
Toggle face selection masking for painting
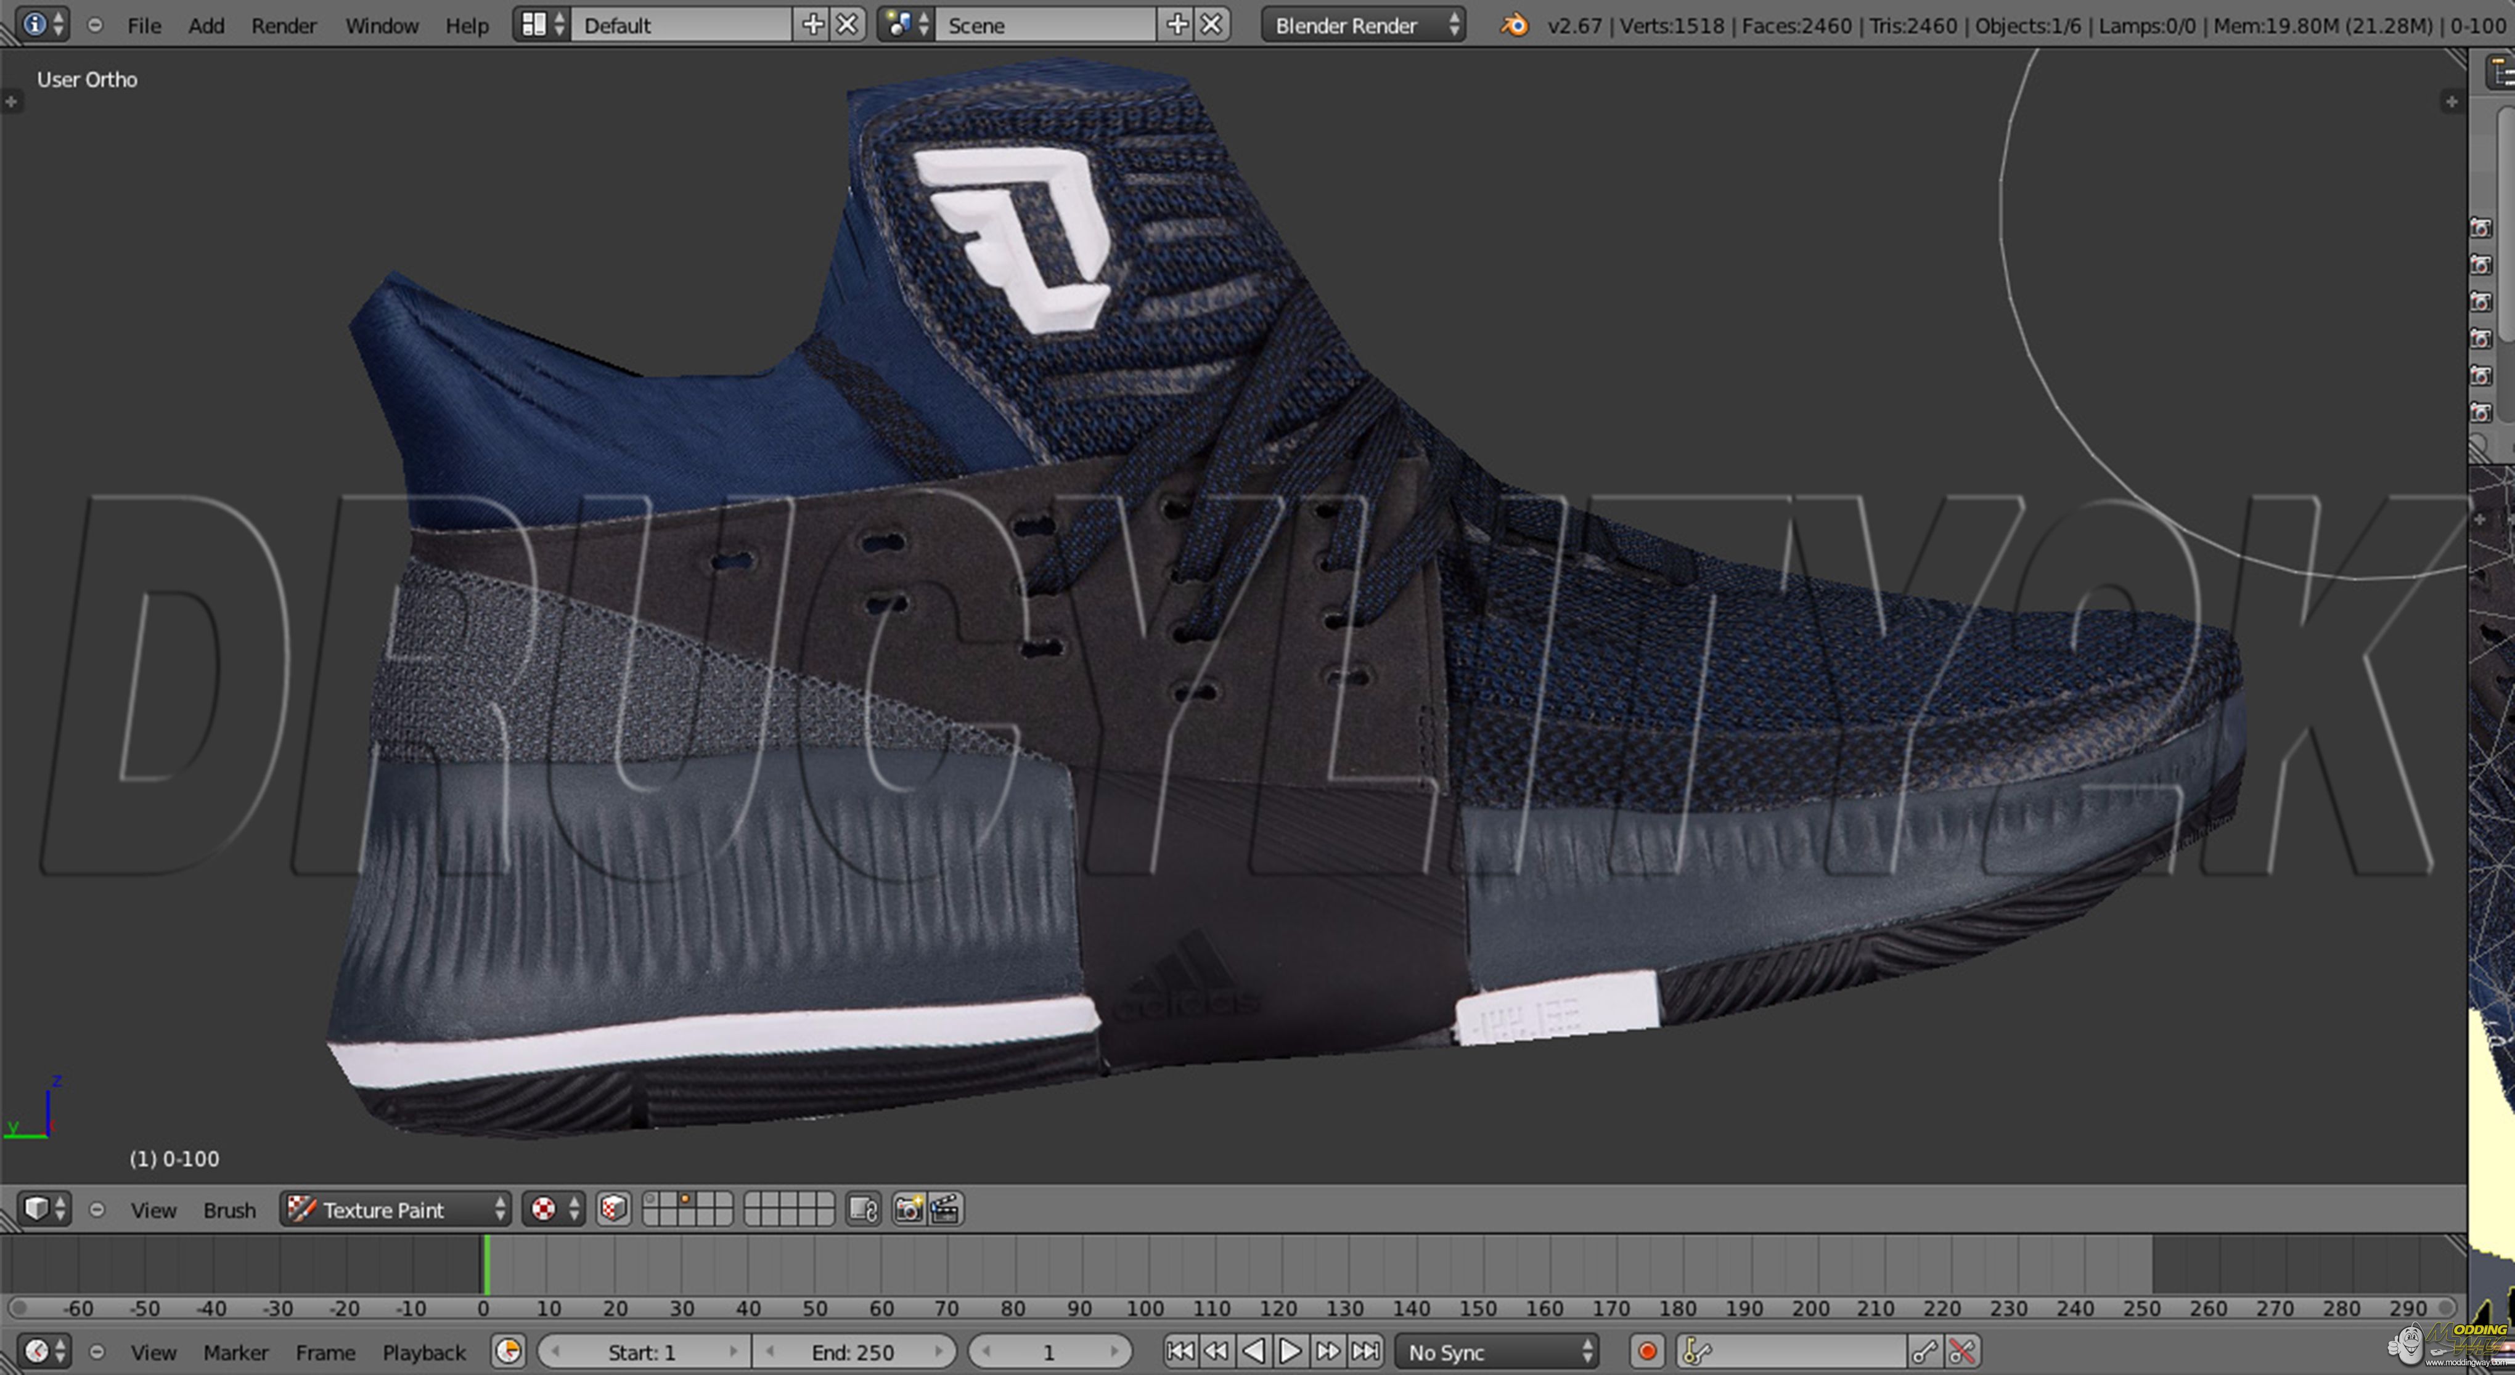pyautogui.click(x=613, y=1210)
